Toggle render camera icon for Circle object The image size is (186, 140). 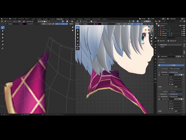[x=184, y=27]
